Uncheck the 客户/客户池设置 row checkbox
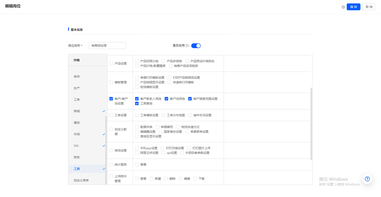381x197 pixels. [x=111, y=99]
